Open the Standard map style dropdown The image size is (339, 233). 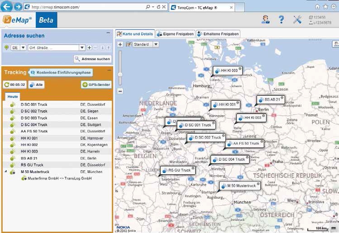(x=156, y=44)
